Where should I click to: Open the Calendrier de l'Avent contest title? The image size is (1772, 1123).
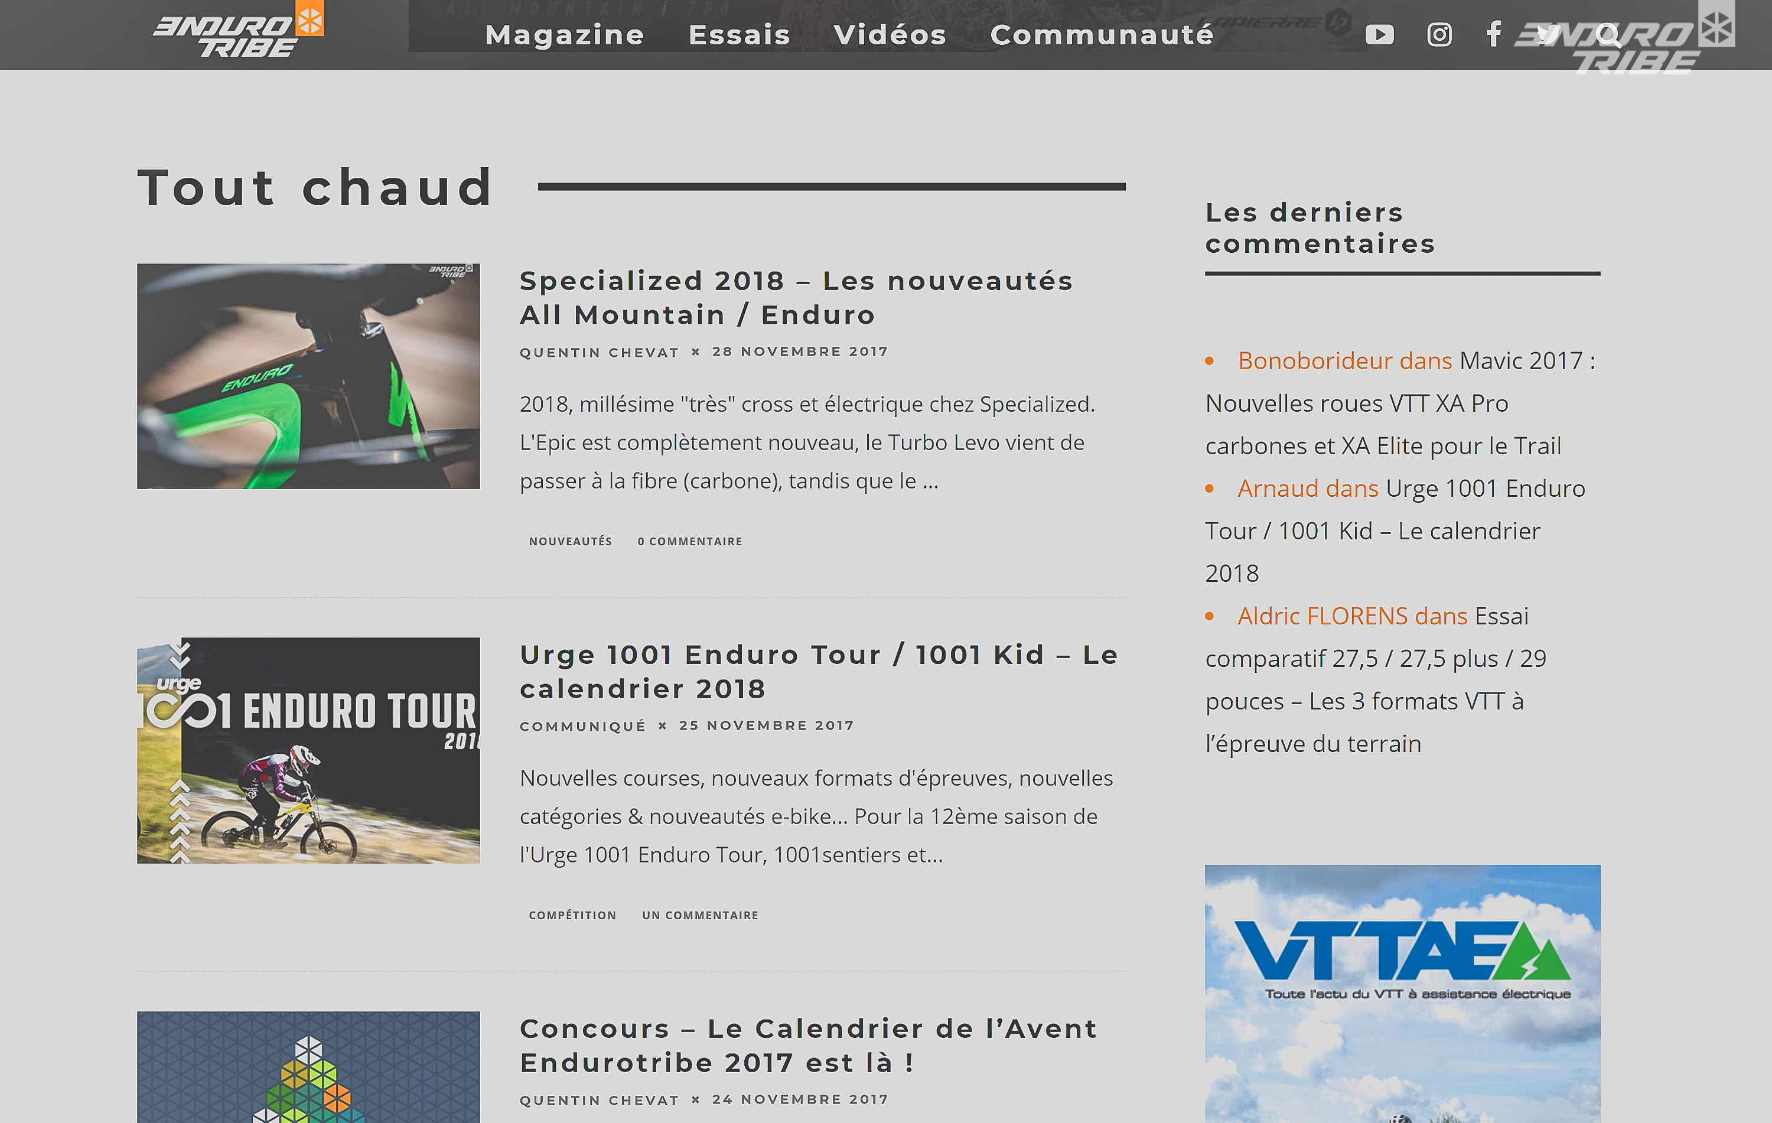tap(808, 1045)
